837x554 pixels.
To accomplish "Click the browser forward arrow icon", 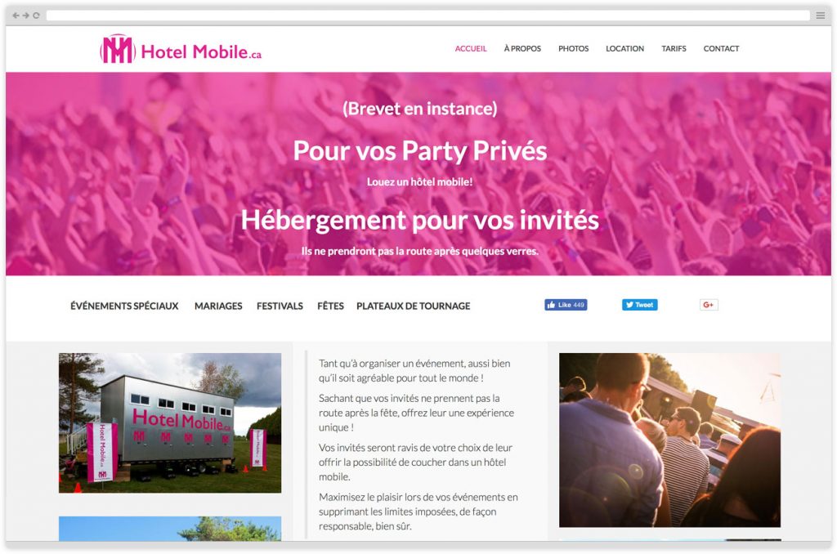I will pyautogui.click(x=25, y=16).
